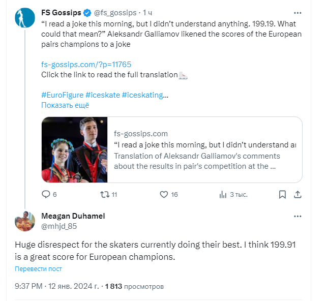Viewport: 326px width, 301px height.
Task: Open the @mhjd_85 handle
Action: tap(59, 226)
